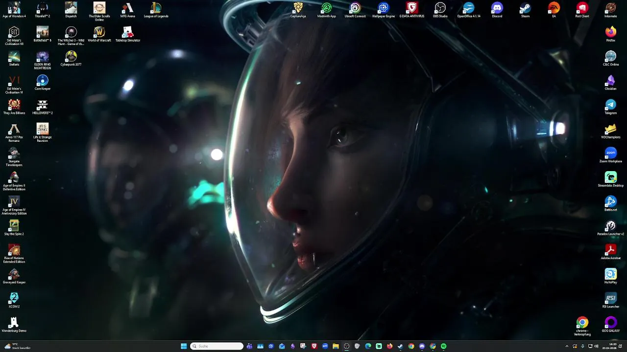Select the Firefox desktop icon
Viewport: 627px width, 352px height.
[x=611, y=34]
